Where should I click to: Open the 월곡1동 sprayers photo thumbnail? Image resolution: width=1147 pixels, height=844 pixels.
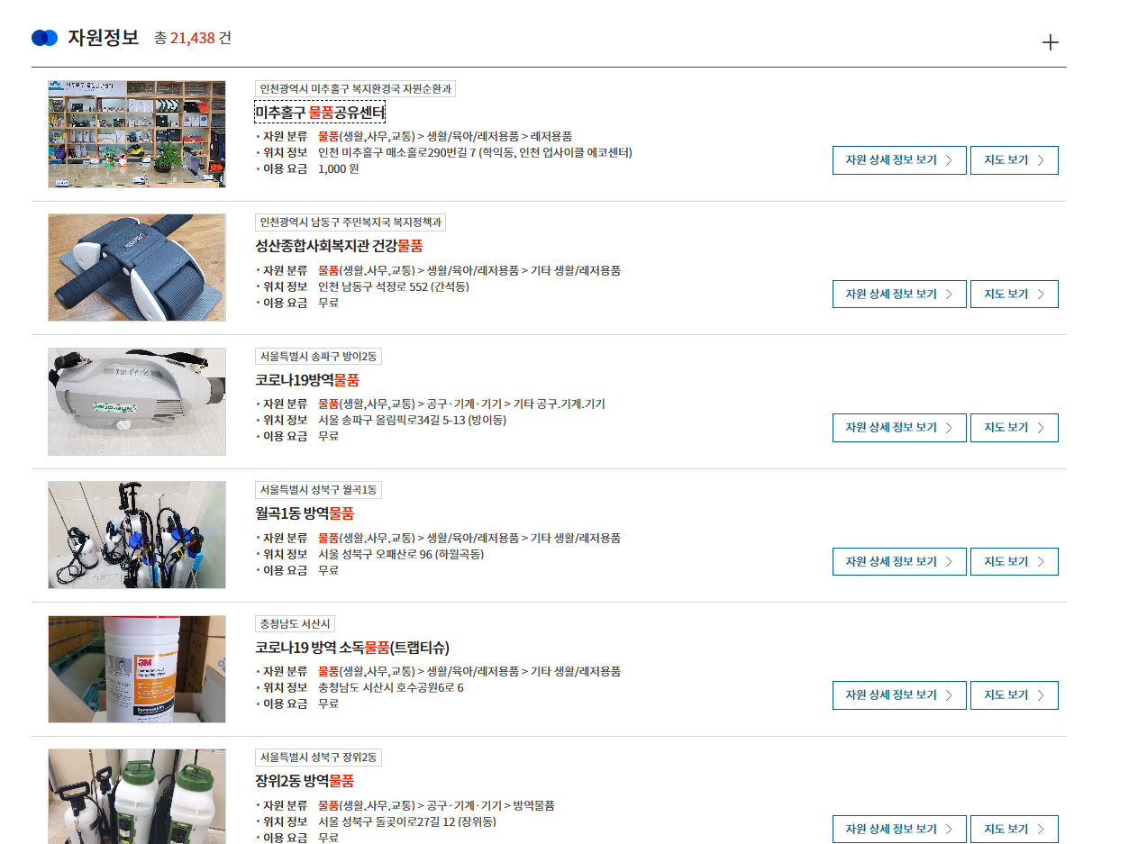click(137, 535)
